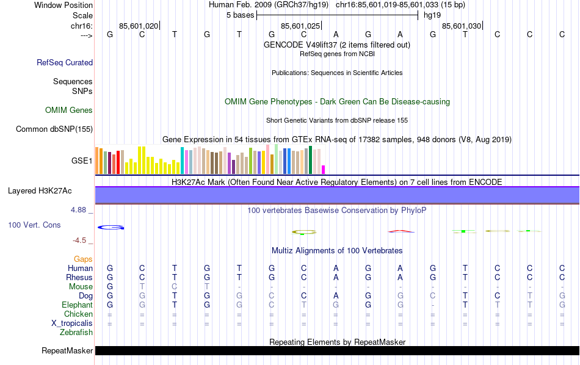Click the A base in the Dog row

pos(336,296)
